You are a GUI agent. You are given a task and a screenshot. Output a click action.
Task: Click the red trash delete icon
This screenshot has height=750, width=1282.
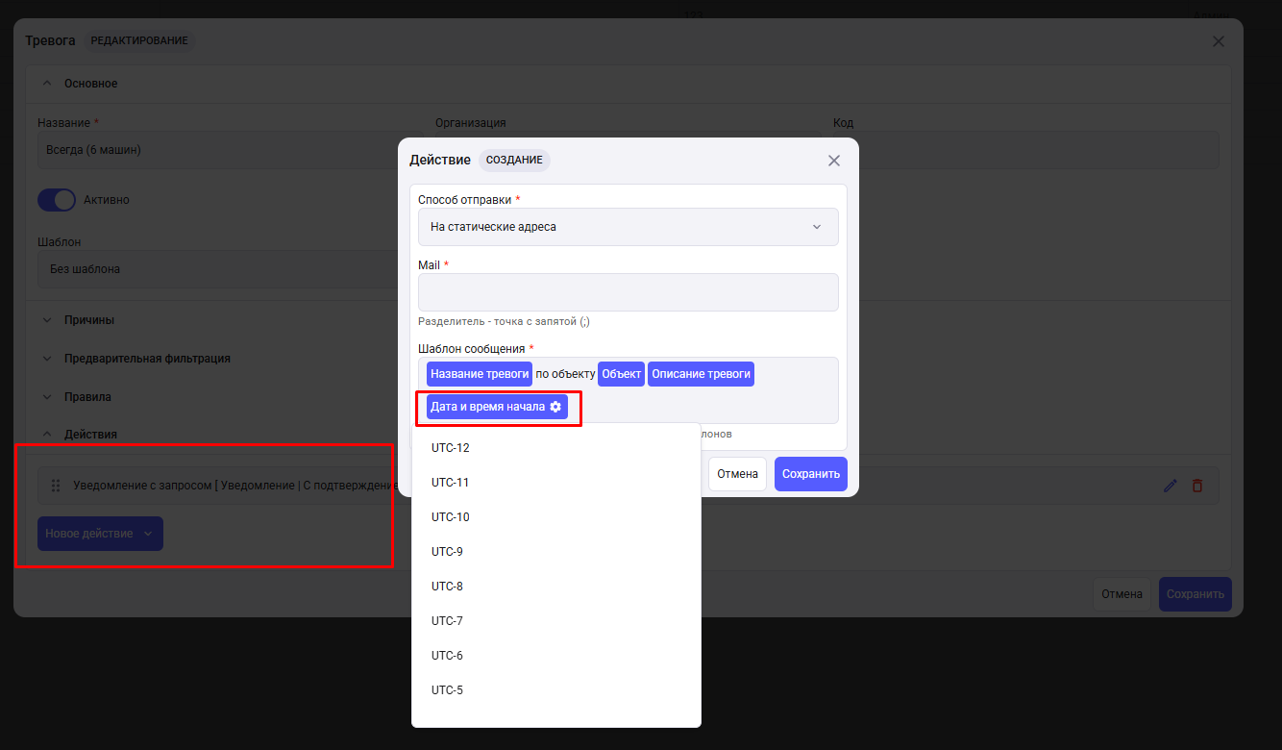[1196, 486]
